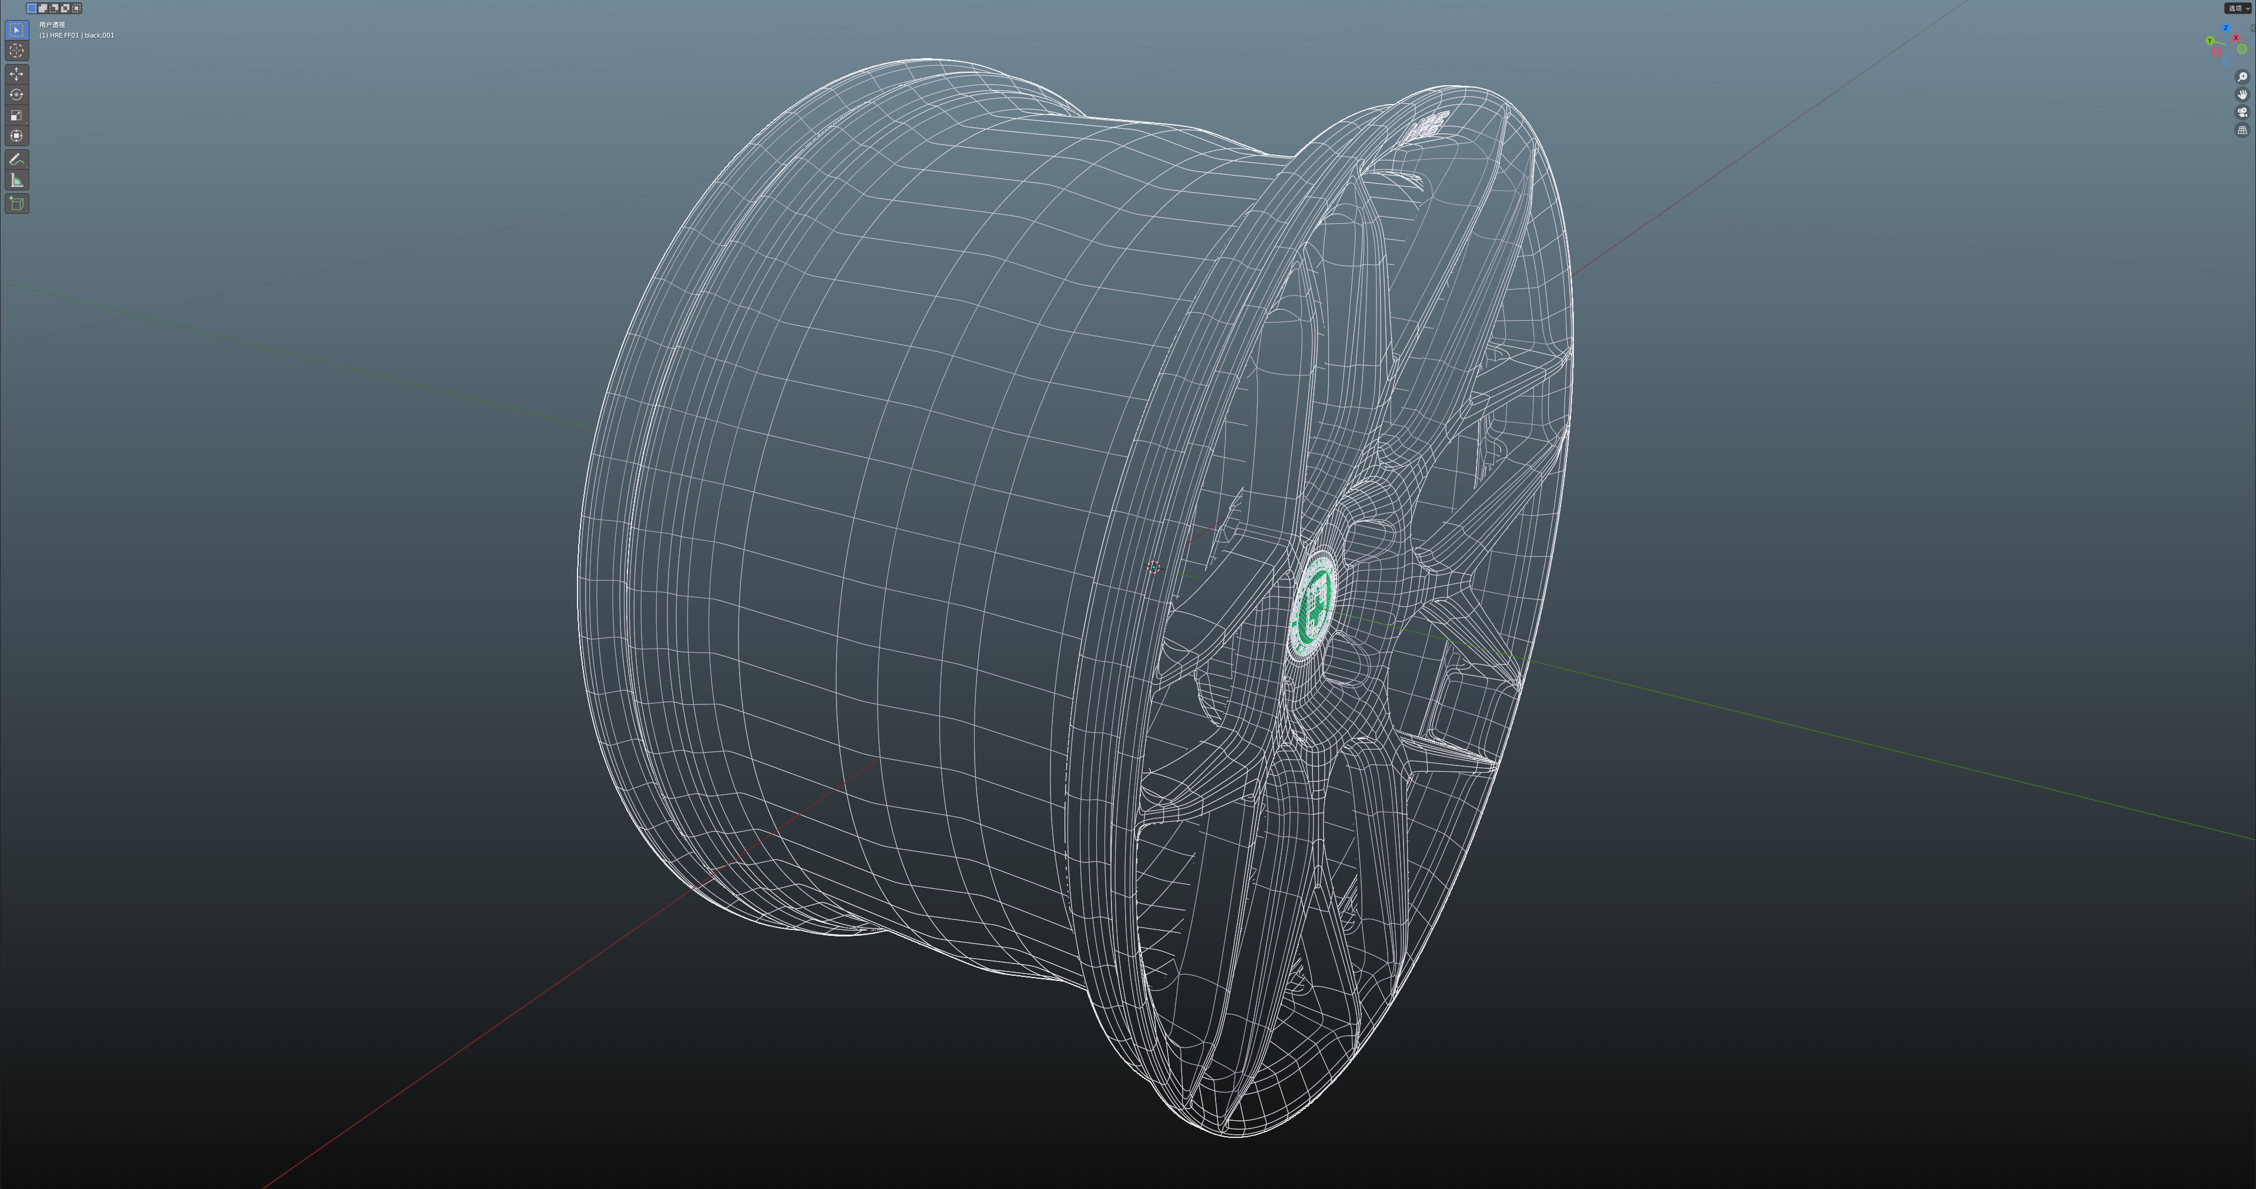Set selection mode to invert selection
Screen dimensions: 2256x1189
pos(66,8)
